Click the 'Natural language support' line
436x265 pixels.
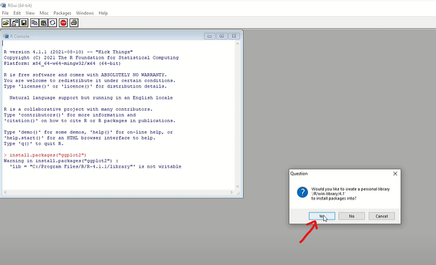tap(91, 98)
